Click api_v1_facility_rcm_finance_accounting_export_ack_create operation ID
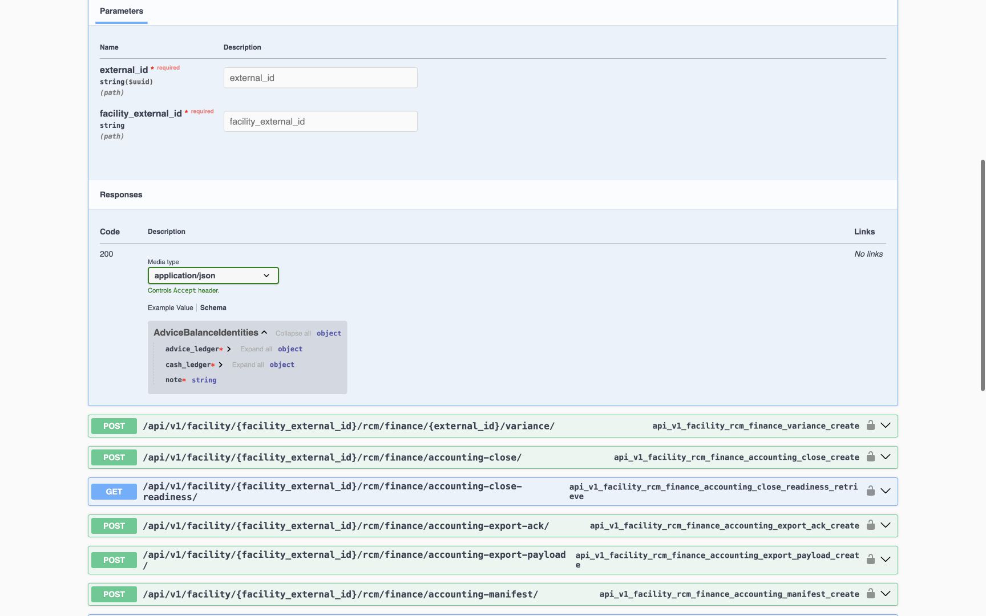Image resolution: width=986 pixels, height=616 pixels. pyautogui.click(x=724, y=526)
